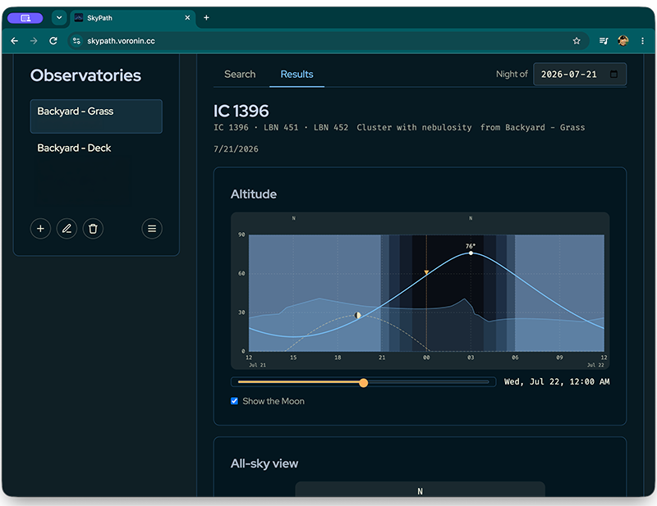657x506 pixels.
Task: Open the calendar picker icon in date field
Action: click(x=613, y=74)
